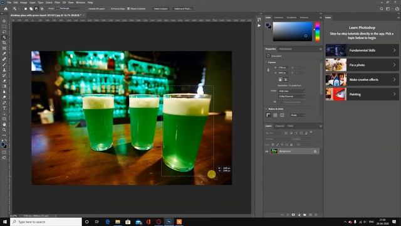401x226 pixels.
Task: Toggle the Guides button in Rulers & Grids
Action: (282, 116)
